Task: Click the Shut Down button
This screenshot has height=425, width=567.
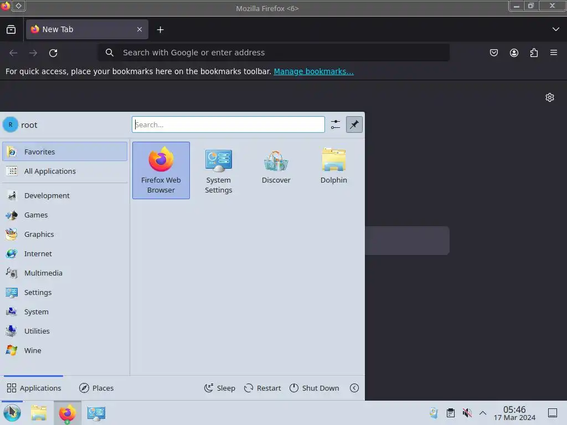Action: [x=315, y=388]
